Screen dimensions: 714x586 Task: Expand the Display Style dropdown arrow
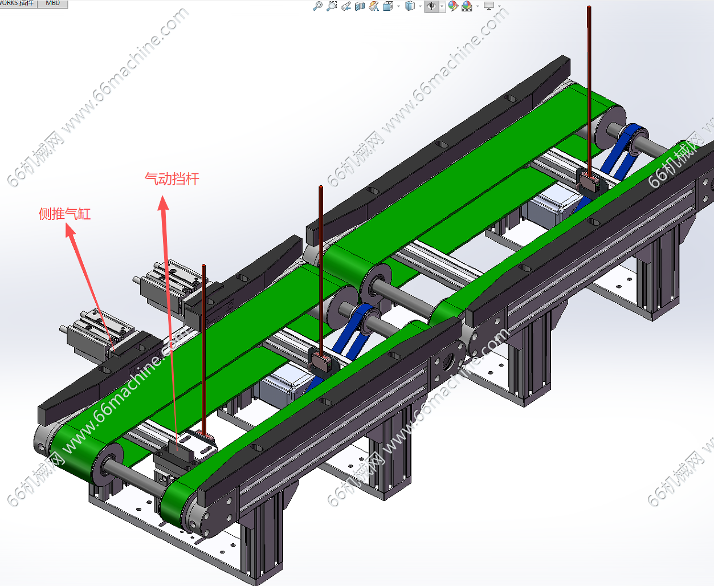(x=420, y=6)
